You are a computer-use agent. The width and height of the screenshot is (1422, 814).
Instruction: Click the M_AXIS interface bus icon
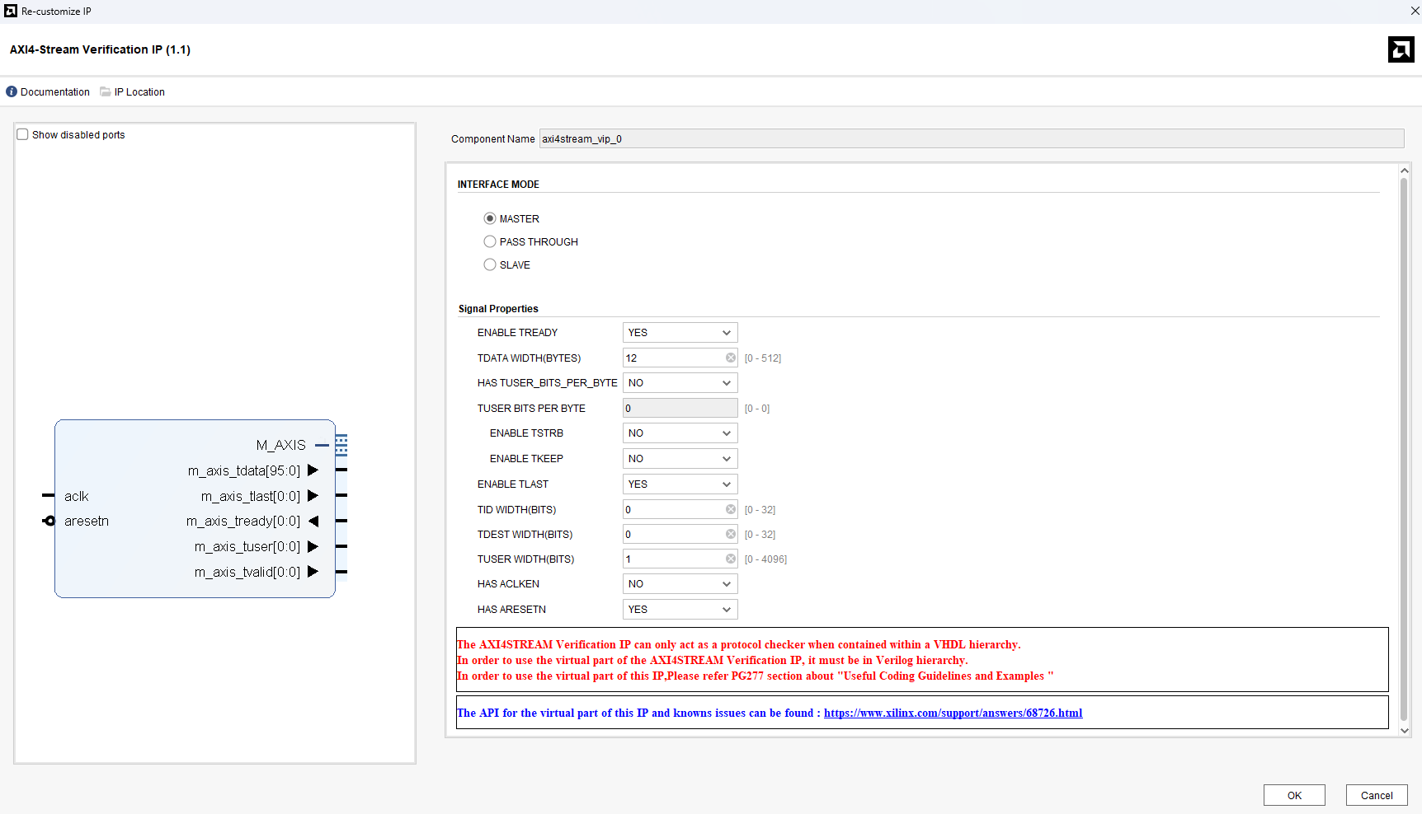pos(341,445)
